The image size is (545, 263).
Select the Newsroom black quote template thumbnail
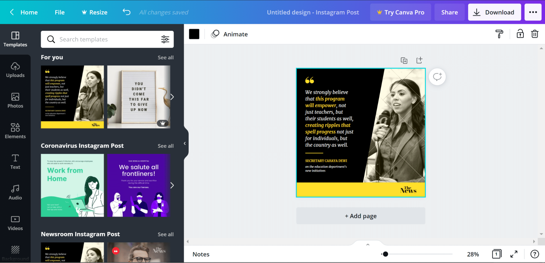tap(72, 253)
